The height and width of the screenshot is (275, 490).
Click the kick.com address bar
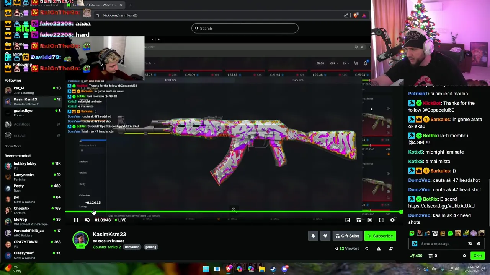218,15
